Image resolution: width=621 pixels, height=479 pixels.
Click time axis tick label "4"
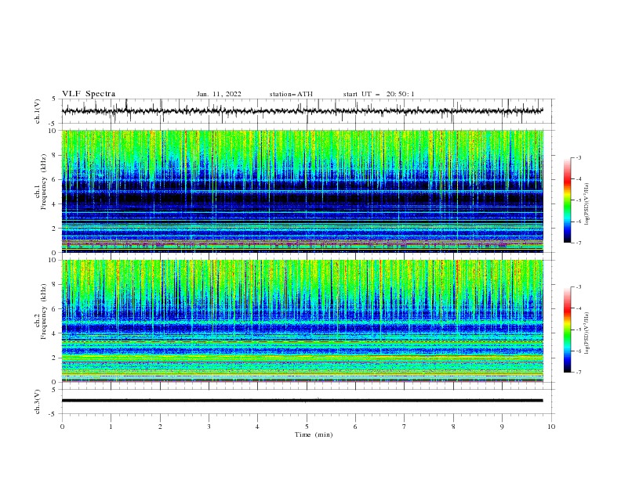pos(257,427)
